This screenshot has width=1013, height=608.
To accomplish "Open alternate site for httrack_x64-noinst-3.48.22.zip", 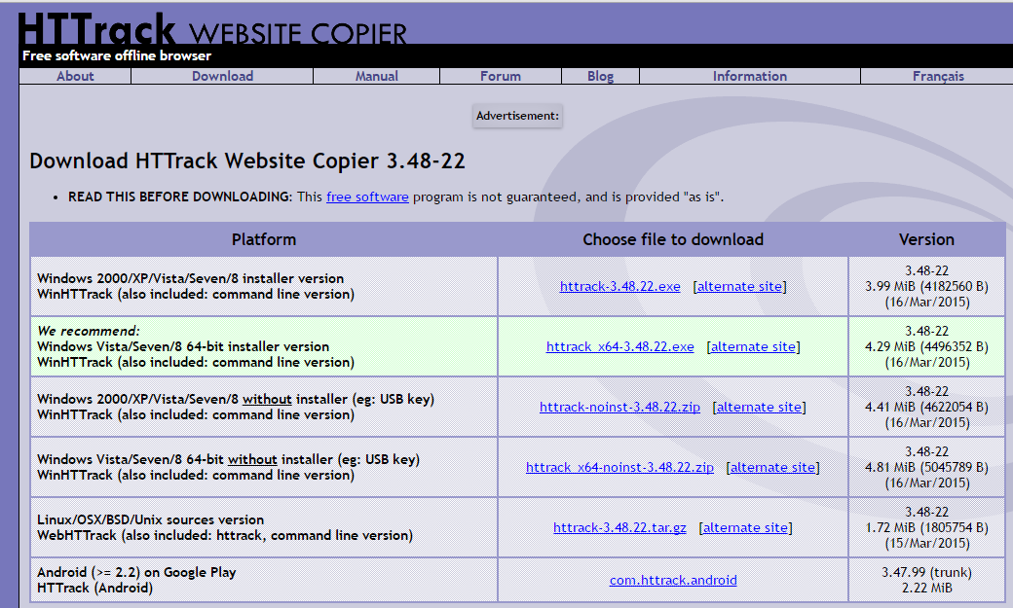I will [772, 467].
